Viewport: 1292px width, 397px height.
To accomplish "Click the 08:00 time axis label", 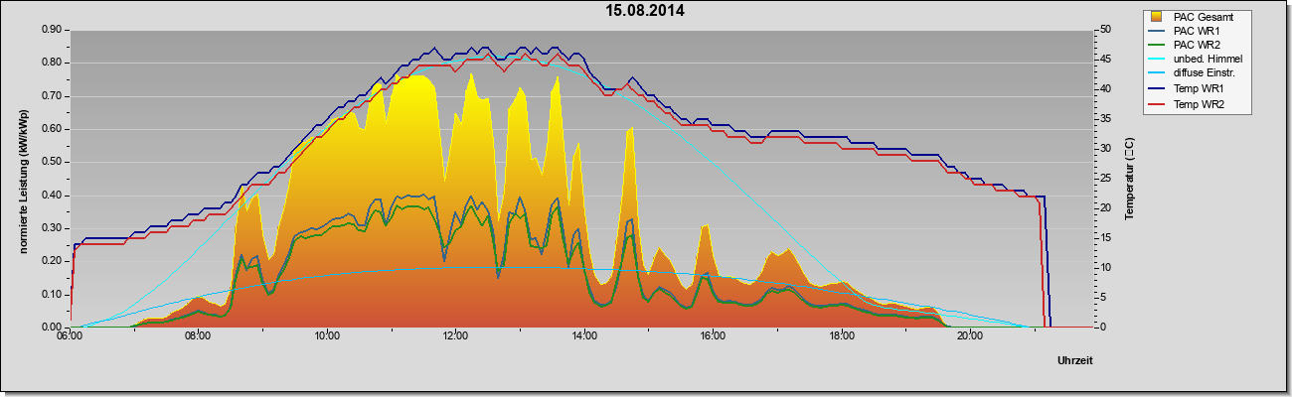I will pos(198,336).
